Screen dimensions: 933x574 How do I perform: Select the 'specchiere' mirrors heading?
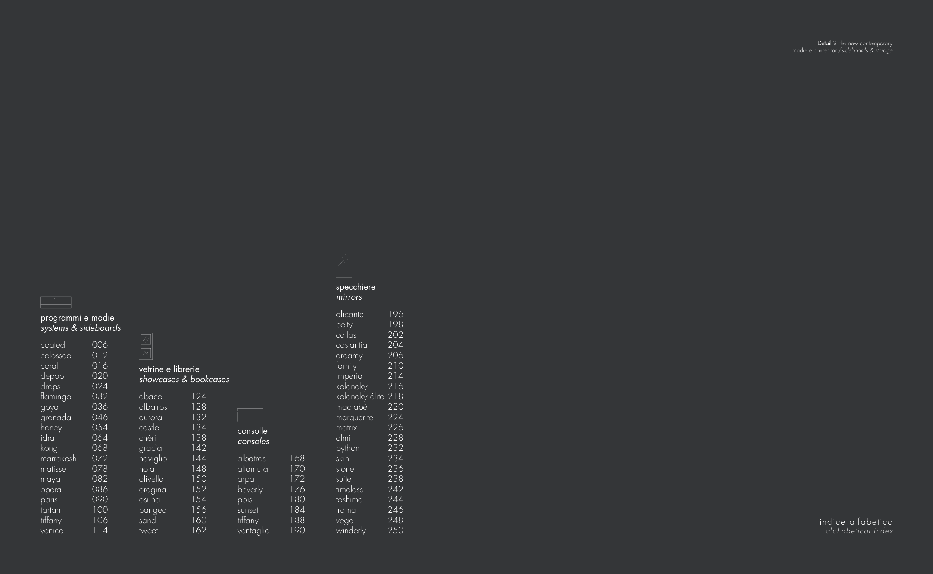point(355,287)
